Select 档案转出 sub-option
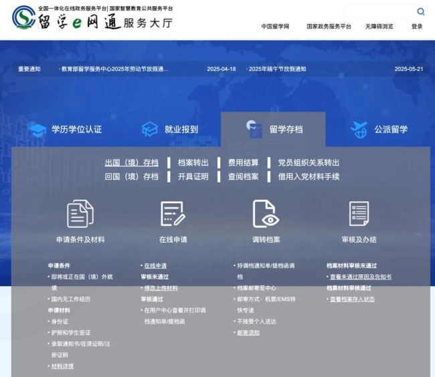 point(193,162)
